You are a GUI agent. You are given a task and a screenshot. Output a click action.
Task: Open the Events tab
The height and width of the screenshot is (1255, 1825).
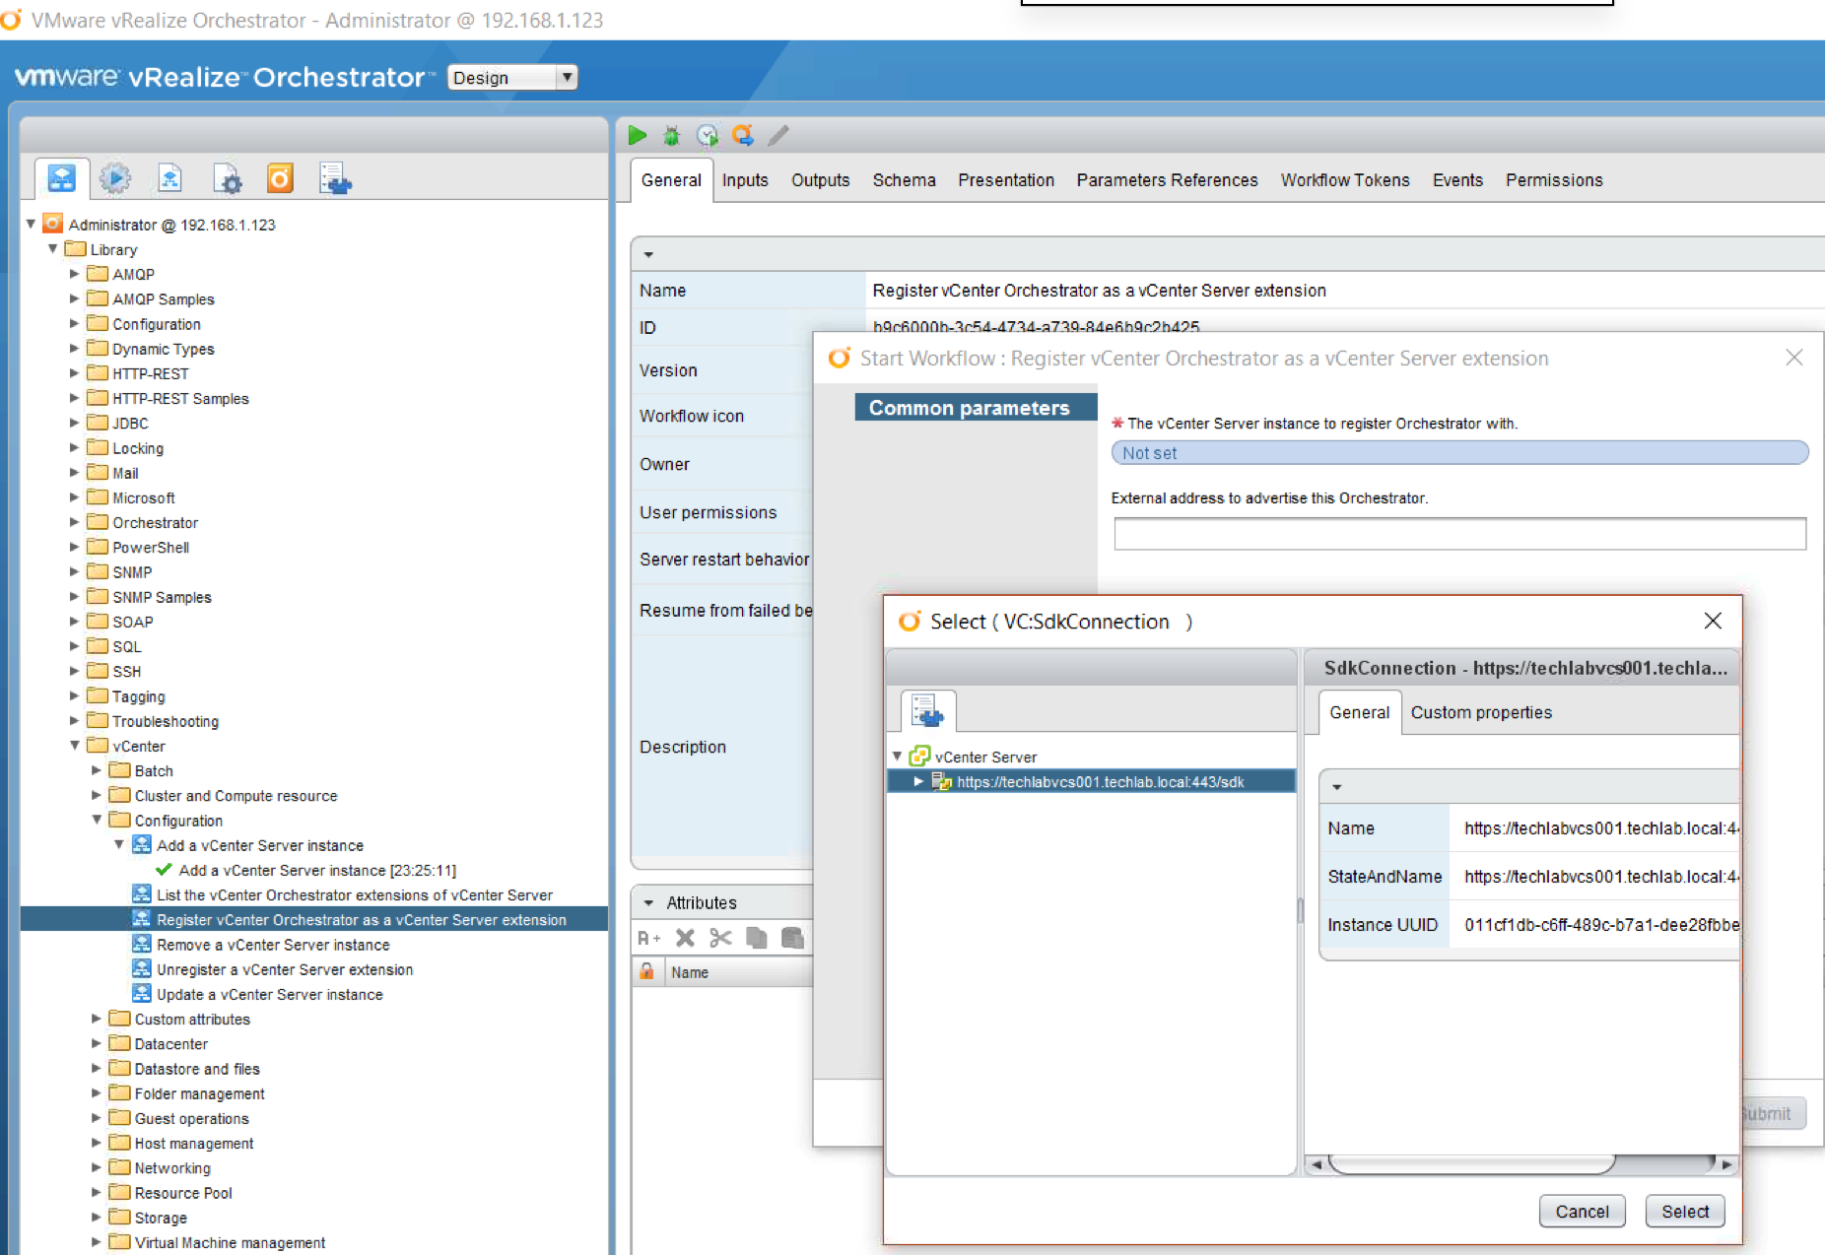pyautogui.click(x=1457, y=180)
